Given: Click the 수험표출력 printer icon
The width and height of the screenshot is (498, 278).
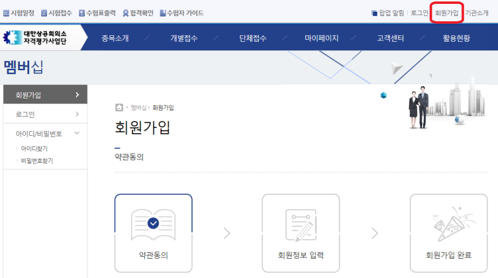Looking at the screenshot, I should (82, 13).
